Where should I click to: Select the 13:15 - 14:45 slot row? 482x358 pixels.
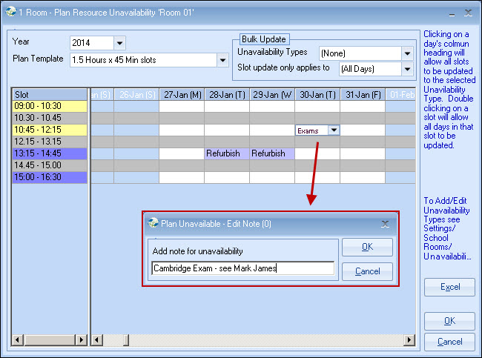pos(50,153)
